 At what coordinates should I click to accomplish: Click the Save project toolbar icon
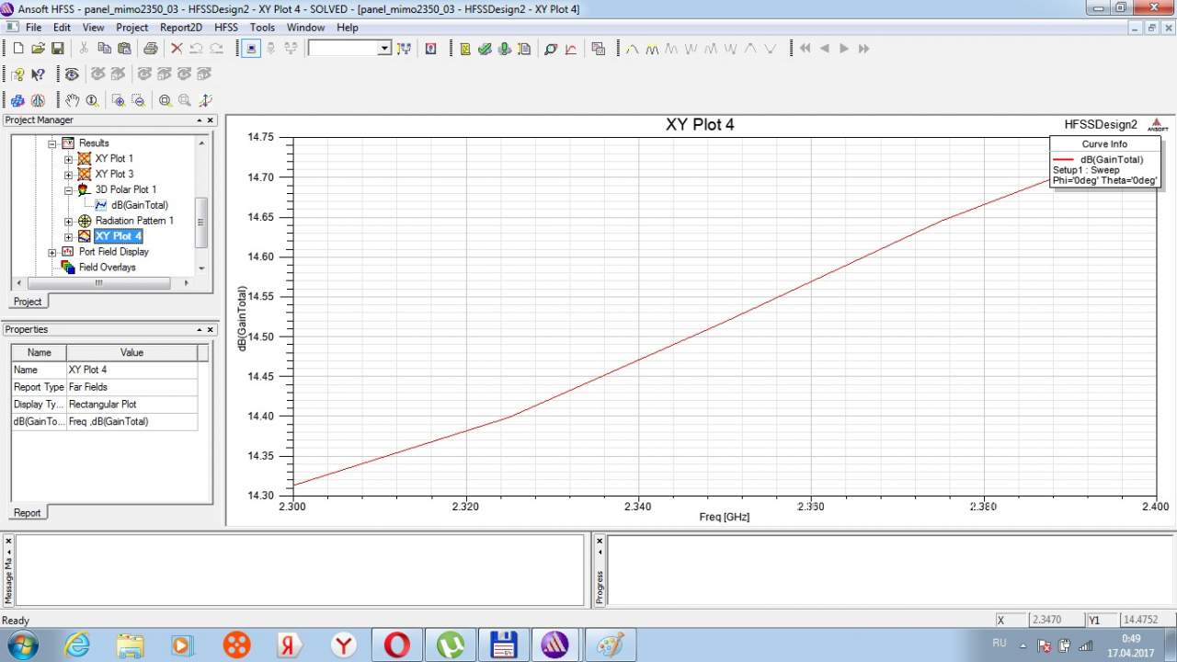(x=57, y=49)
